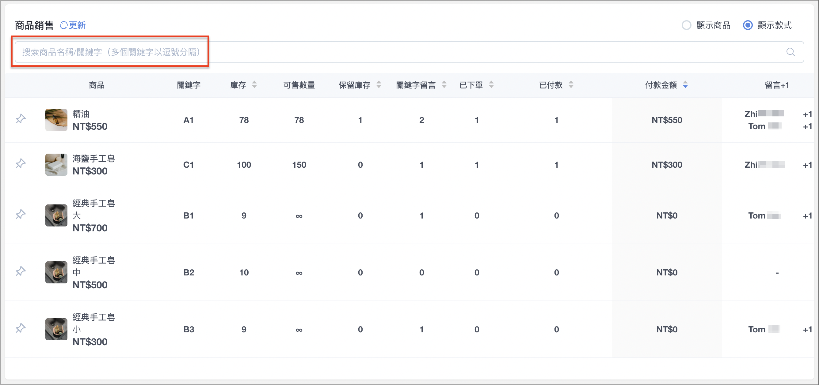Focus the product name/keyword search field
The width and height of the screenshot is (819, 385).
pos(409,52)
